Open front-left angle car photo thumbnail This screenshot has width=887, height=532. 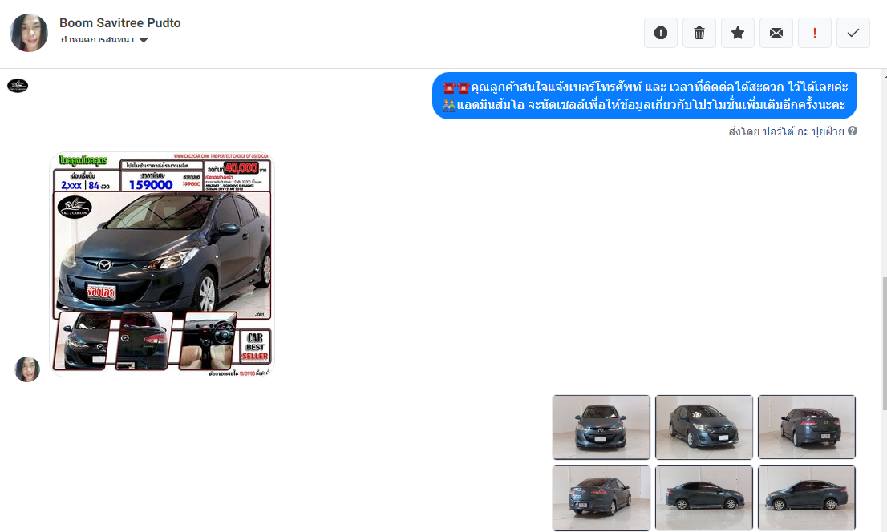point(703,427)
